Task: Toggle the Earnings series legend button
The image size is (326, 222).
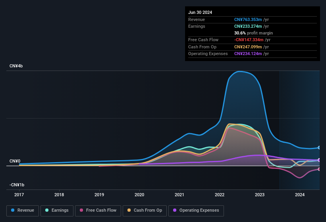Action: click(57, 211)
